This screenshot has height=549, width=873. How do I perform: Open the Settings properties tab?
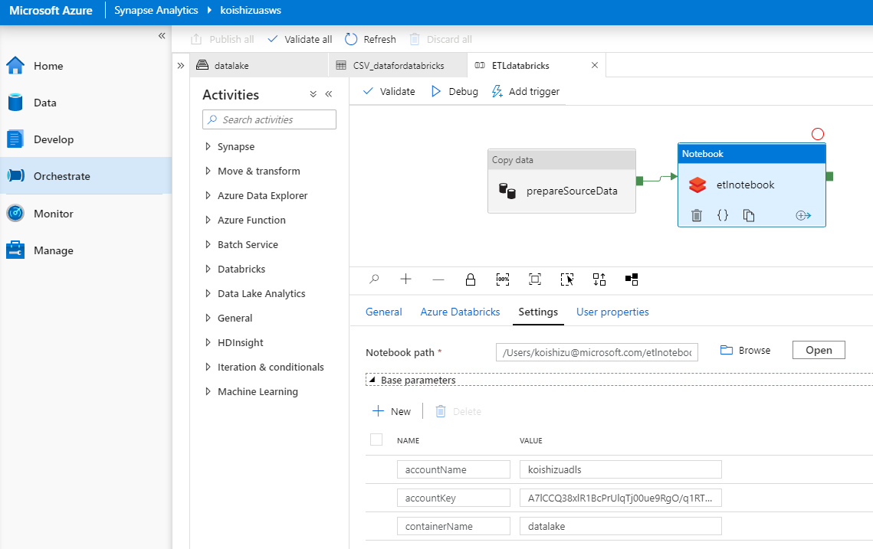538,312
